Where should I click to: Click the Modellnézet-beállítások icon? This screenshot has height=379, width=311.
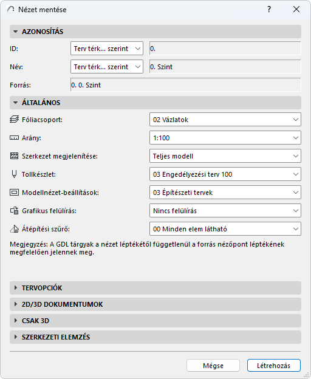click(x=14, y=193)
